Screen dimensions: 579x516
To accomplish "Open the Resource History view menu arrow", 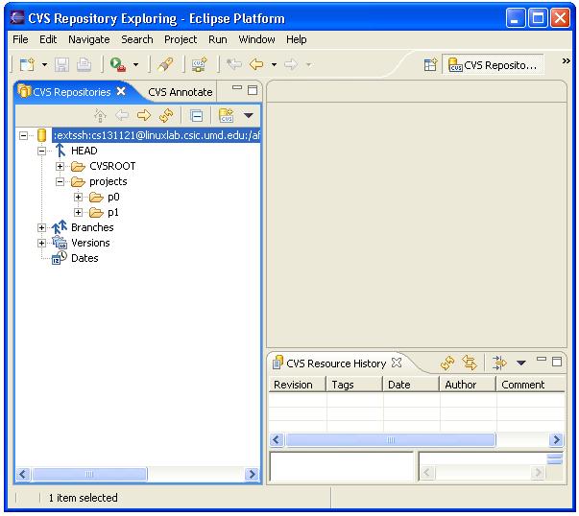I will [x=521, y=363].
